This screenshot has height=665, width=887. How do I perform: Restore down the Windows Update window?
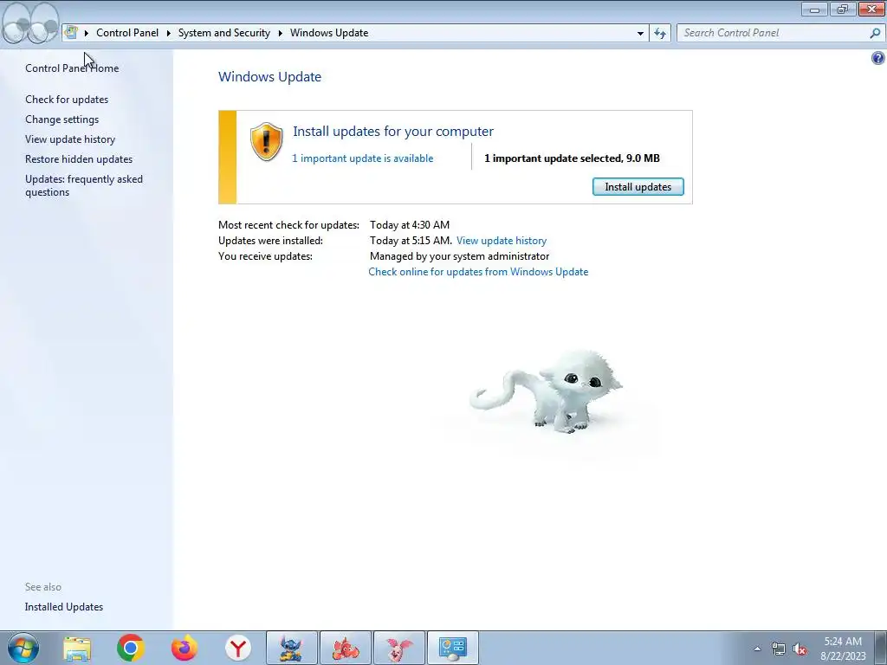pyautogui.click(x=843, y=9)
